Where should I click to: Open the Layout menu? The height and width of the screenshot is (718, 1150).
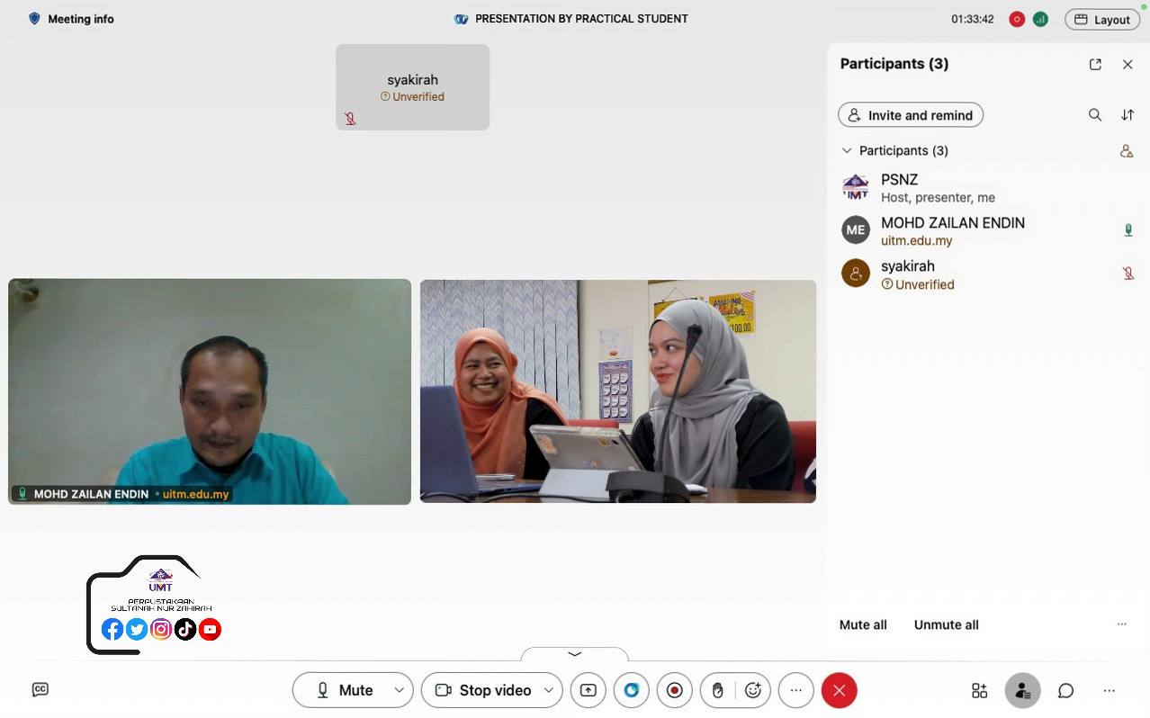tap(1102, 20)
